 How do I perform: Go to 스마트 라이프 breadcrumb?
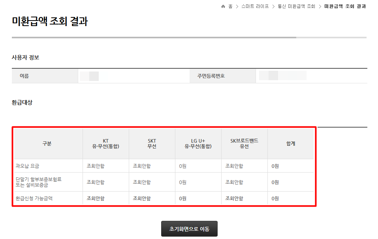(255, 6)
